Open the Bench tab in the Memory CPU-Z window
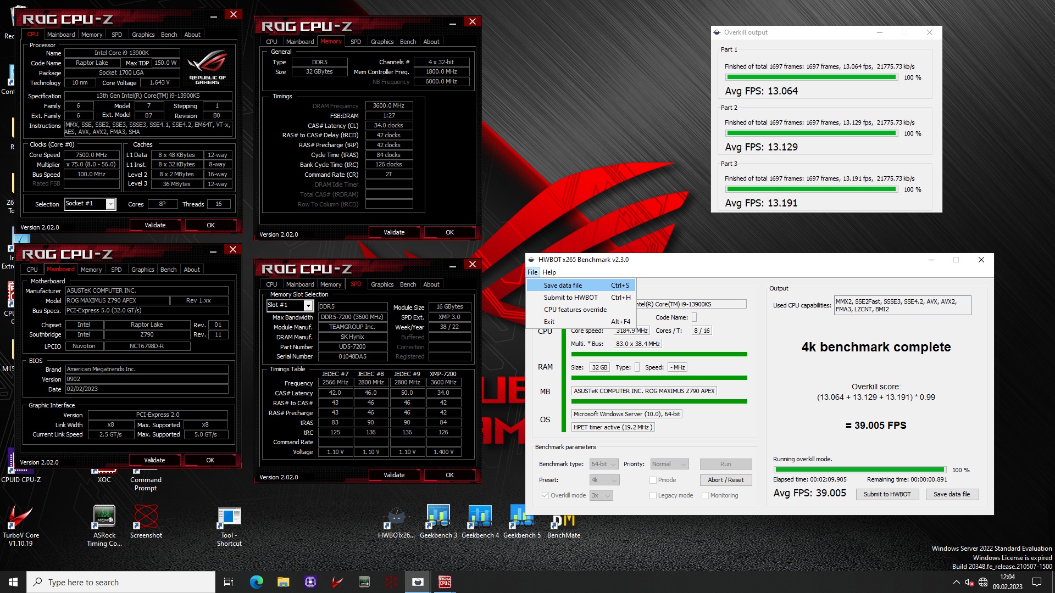 point(408,42)
